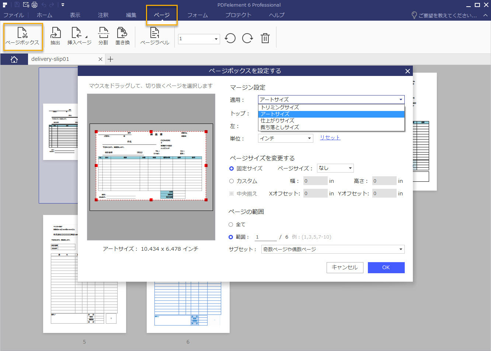Image resolution: width=491 pixels, height=351 pixels.
Task: Open quick access toolbar customize arrow
Action: coord(63,5)
